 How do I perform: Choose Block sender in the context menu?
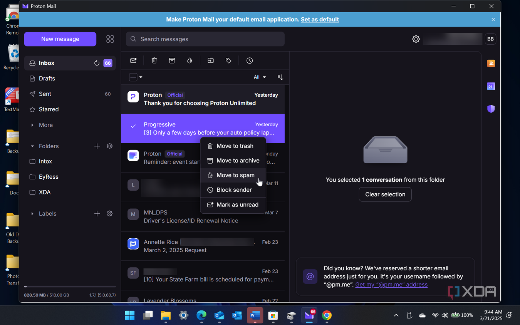click(x=233, y=190)
